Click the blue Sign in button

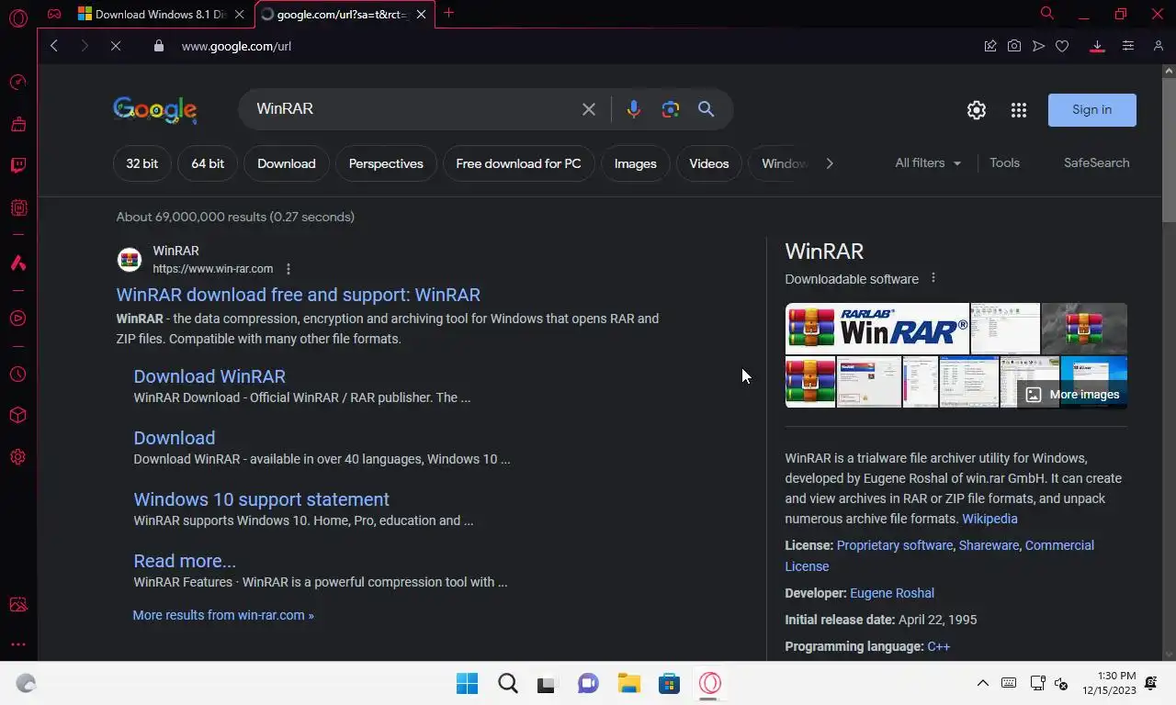pos(1092,110)
